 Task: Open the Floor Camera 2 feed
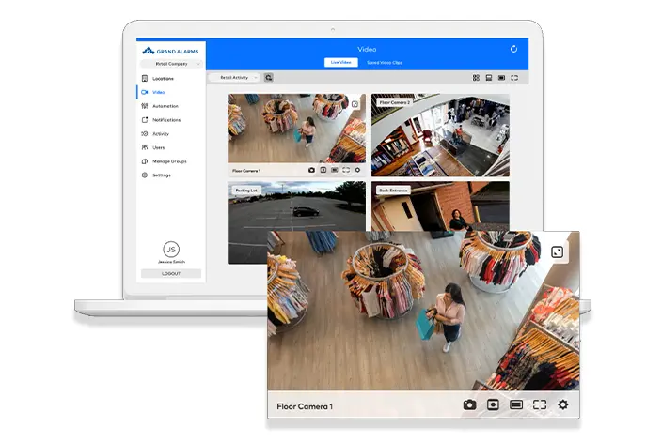[440, 136]
